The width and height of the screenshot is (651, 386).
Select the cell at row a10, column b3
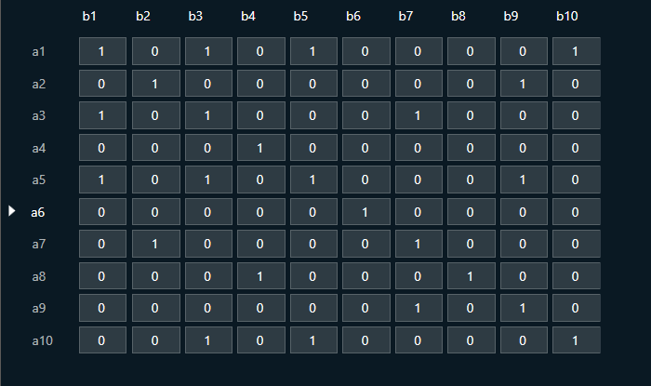[x=208, y=339]
